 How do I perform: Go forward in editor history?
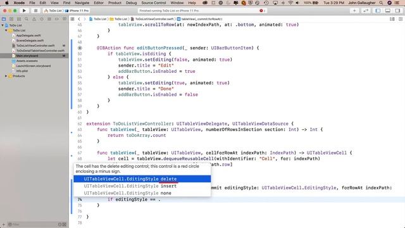coord(84,19)
